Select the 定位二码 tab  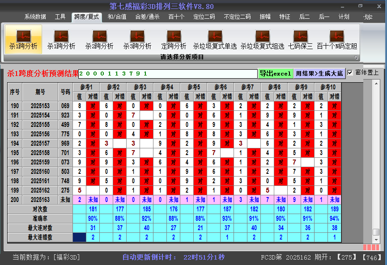click(x=204, y=17)
